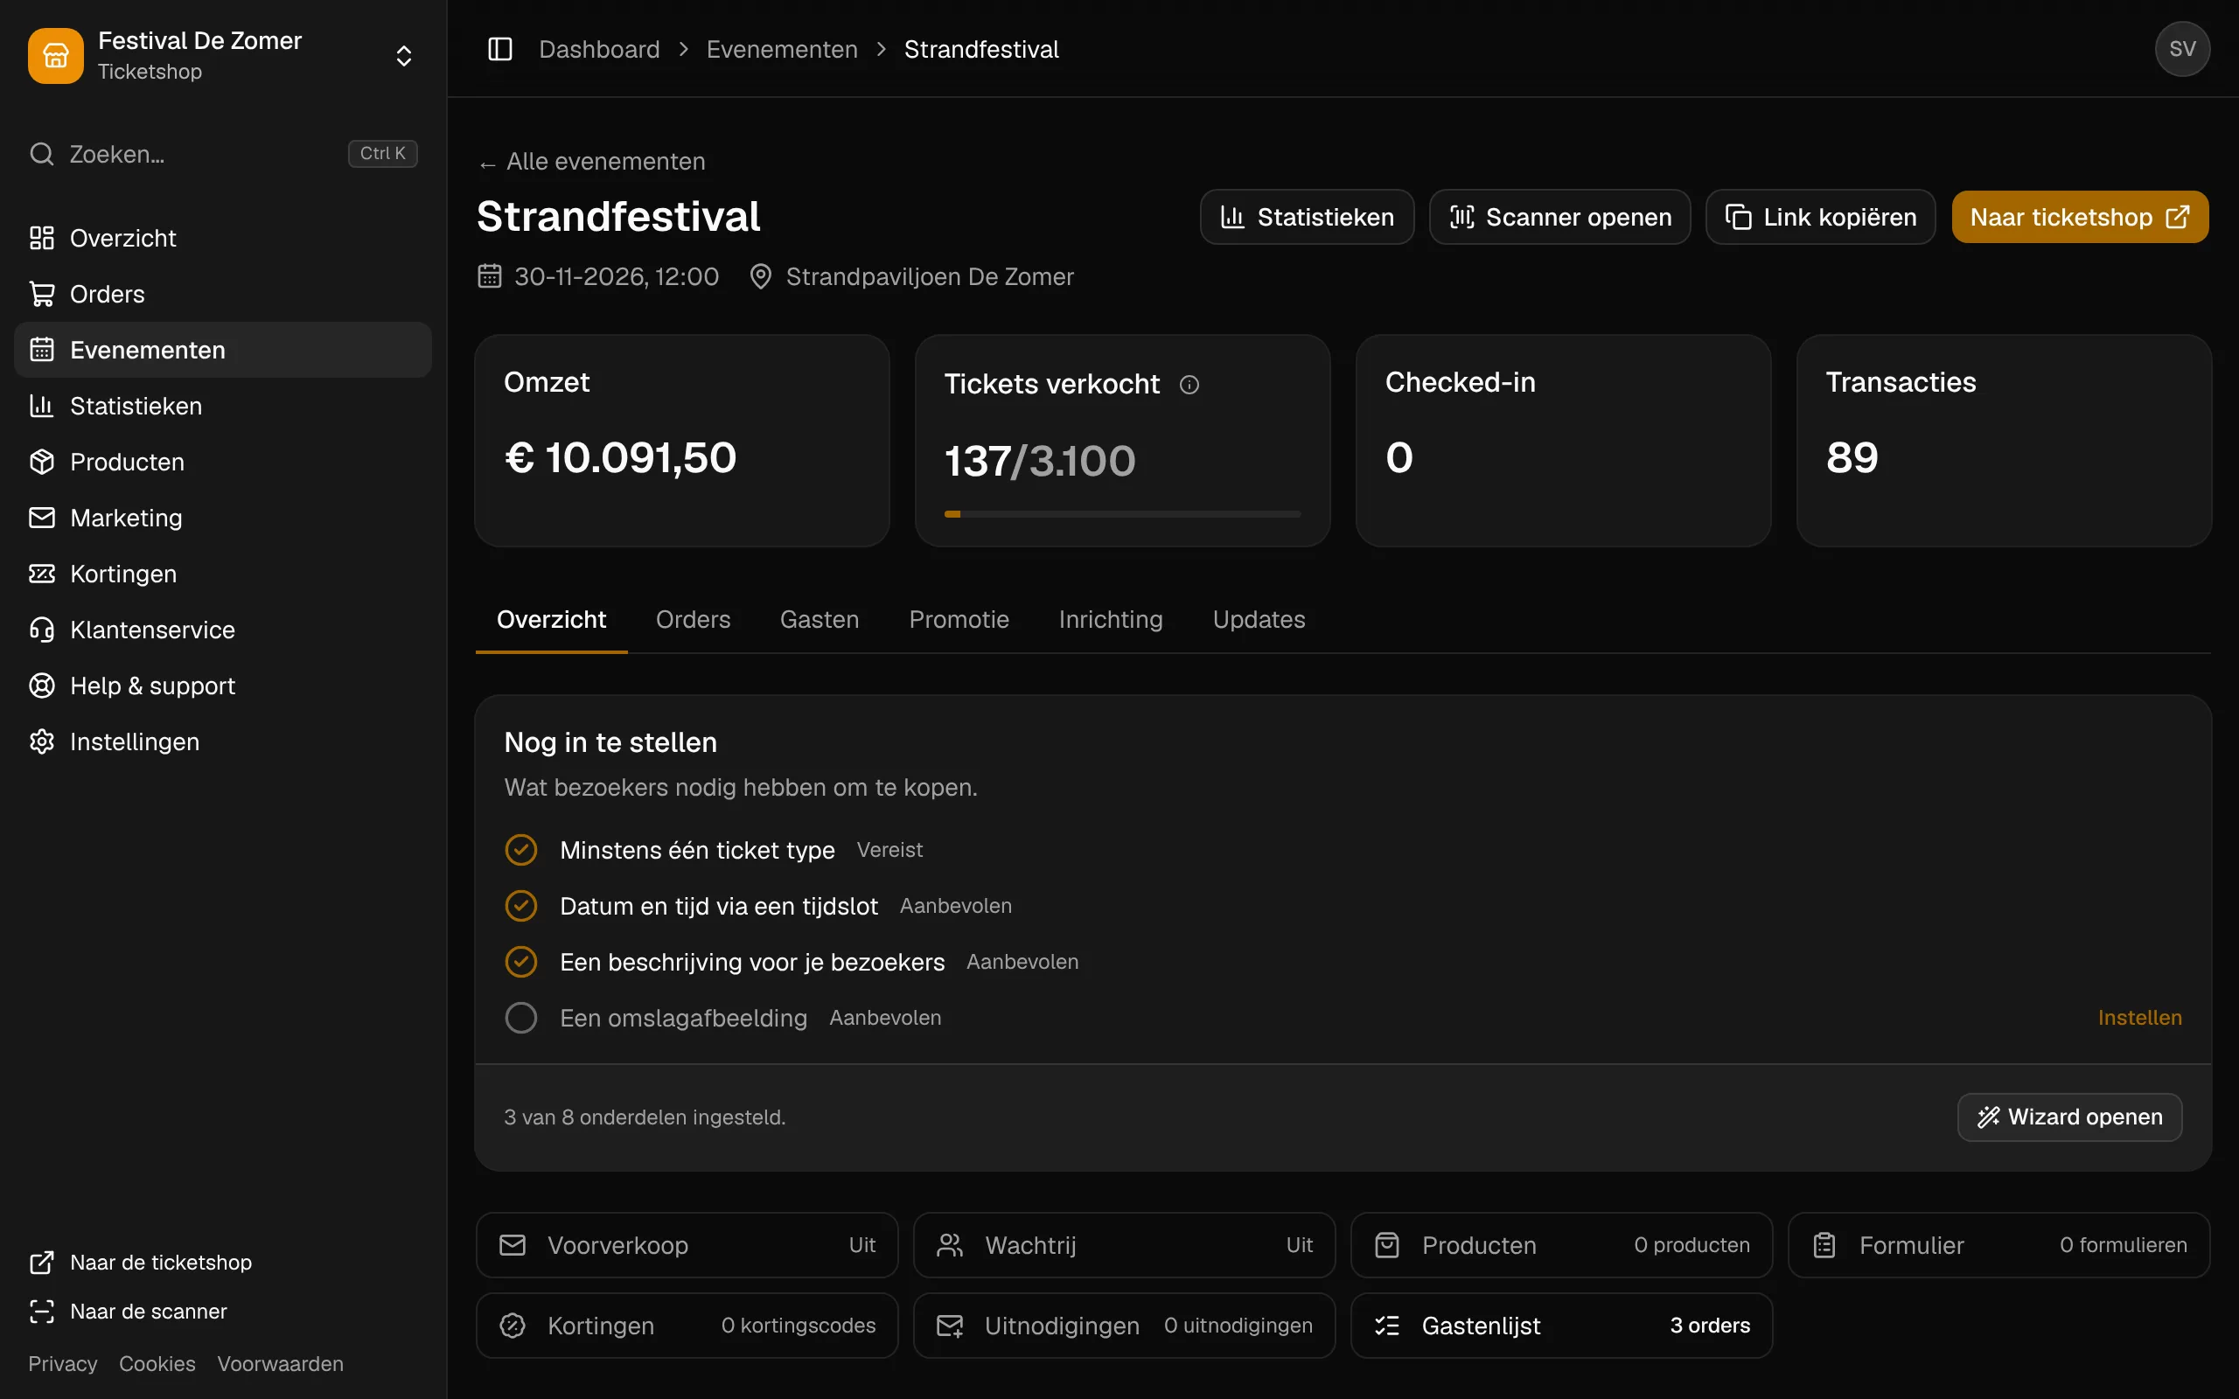This screenshot has height=1399, width=2239.
Task: Click the Festival De Zomer shop logo
Action: (x=55, y=55)
